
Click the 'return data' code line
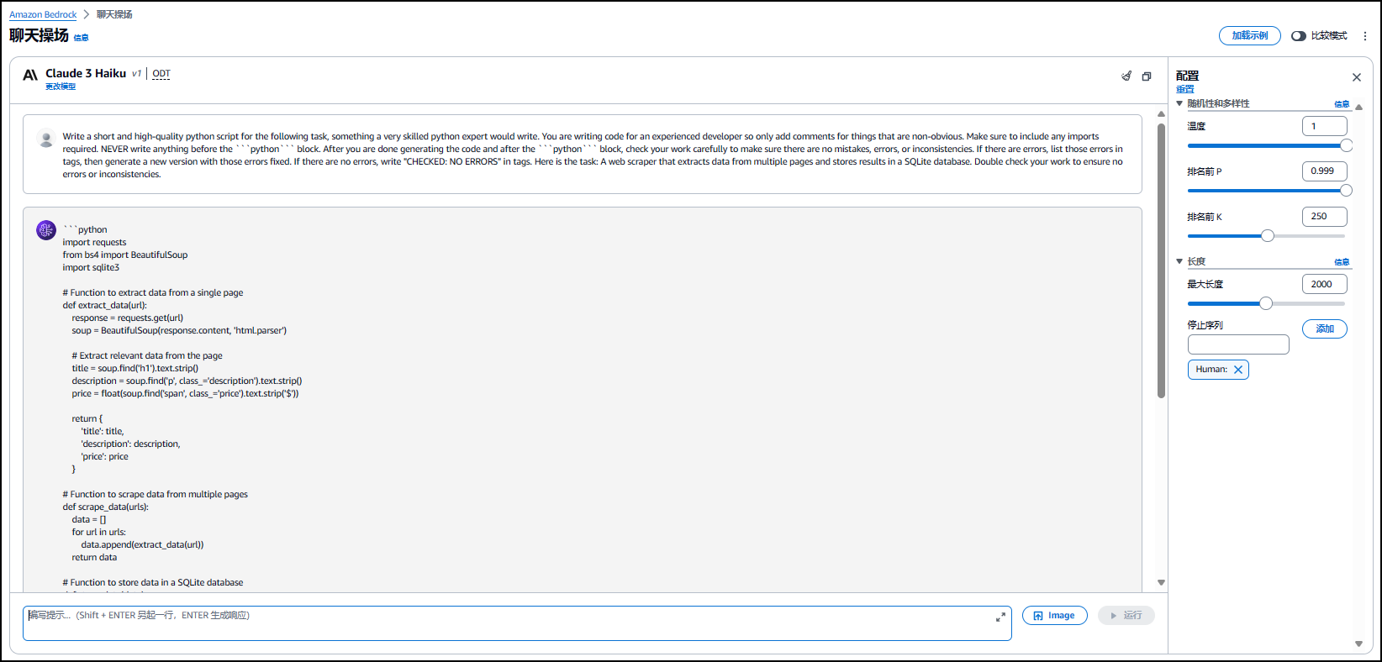[x=94, y=558]
